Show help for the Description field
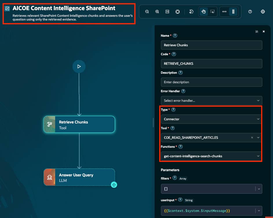 [x=181, y=73]
